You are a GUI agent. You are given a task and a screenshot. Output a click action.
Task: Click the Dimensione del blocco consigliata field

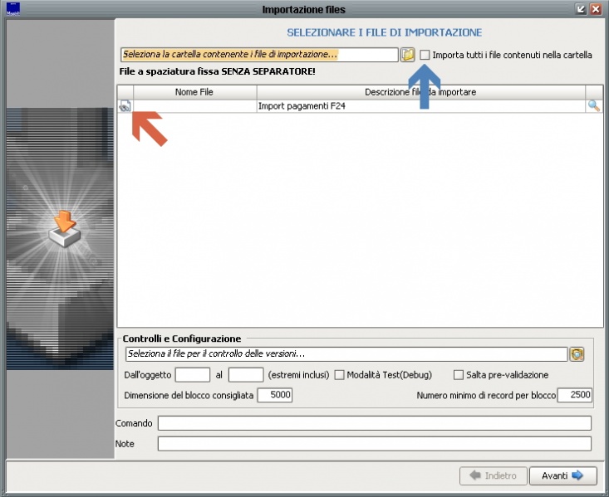(275, 396)
